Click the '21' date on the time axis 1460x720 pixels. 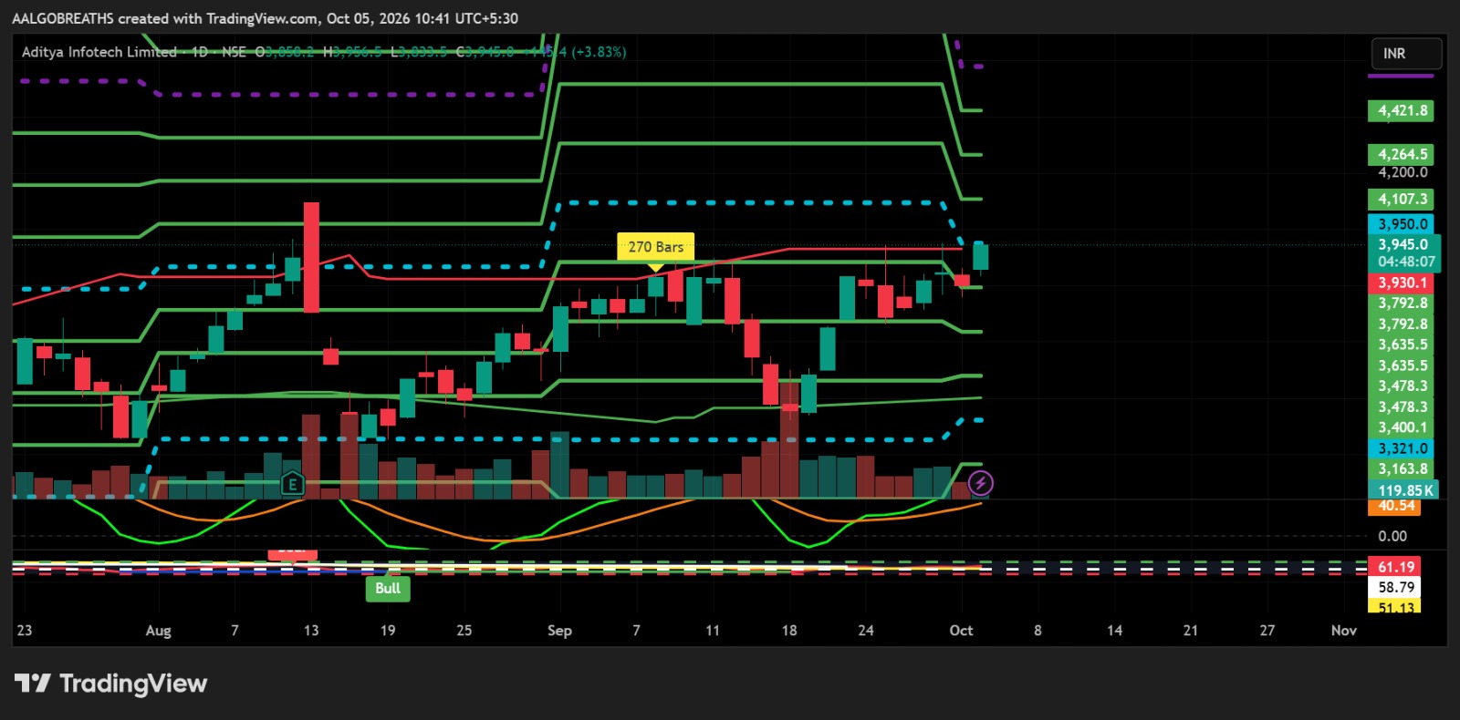click(1191, 631)
